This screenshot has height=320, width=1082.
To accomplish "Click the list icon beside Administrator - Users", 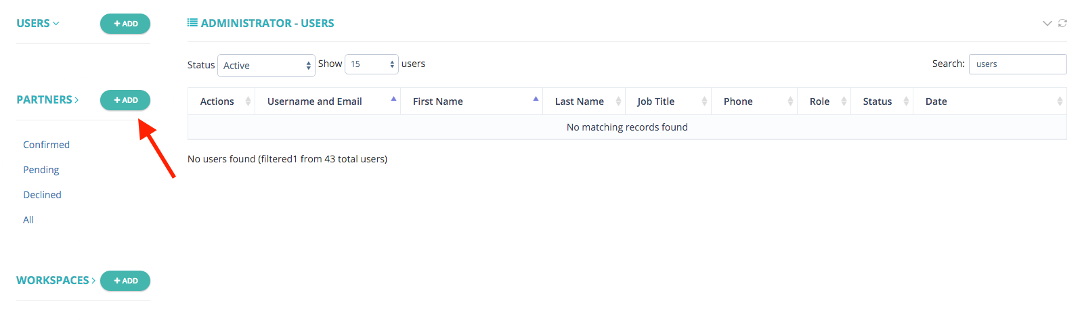I will point(192,23).
